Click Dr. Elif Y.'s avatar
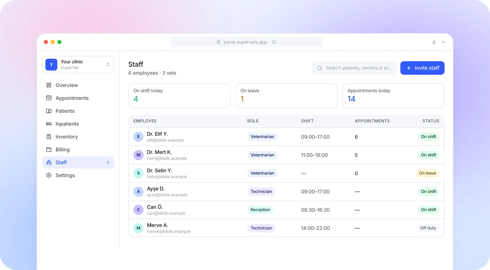 pos(138,137)
